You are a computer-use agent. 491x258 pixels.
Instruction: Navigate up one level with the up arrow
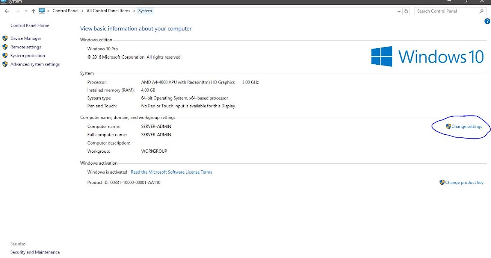(33, 11)
